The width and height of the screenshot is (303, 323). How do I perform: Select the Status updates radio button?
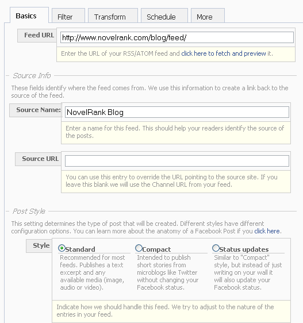pos(216,248)
